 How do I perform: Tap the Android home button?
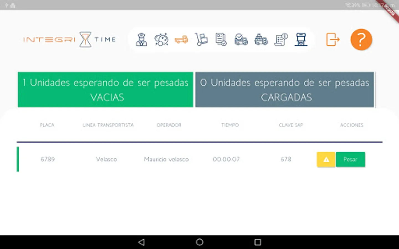[199, 242]
